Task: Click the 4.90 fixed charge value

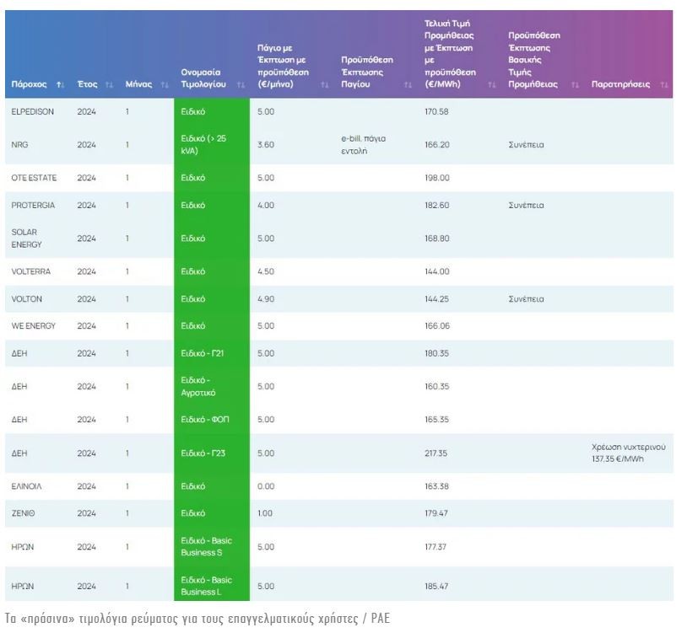Action: (x=266, y=299)
